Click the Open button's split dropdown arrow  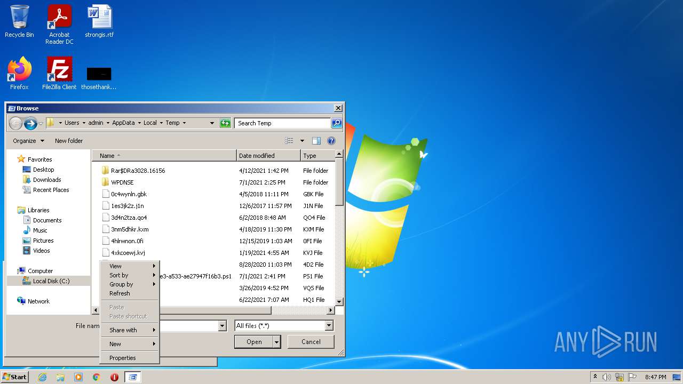pos(276,342)
